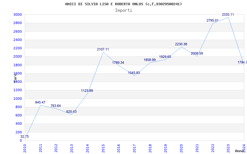Click x-axis year 2013

coord(72,148)
